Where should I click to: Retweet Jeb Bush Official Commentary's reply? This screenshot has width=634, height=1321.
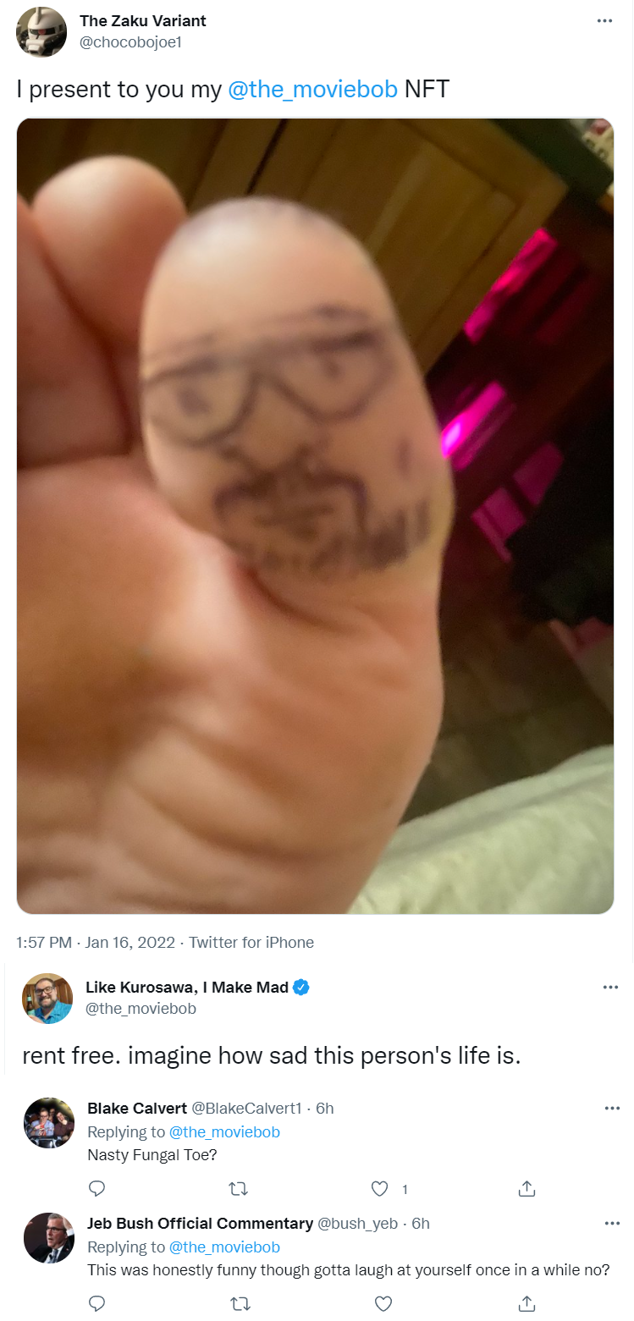pos(240,1303)
